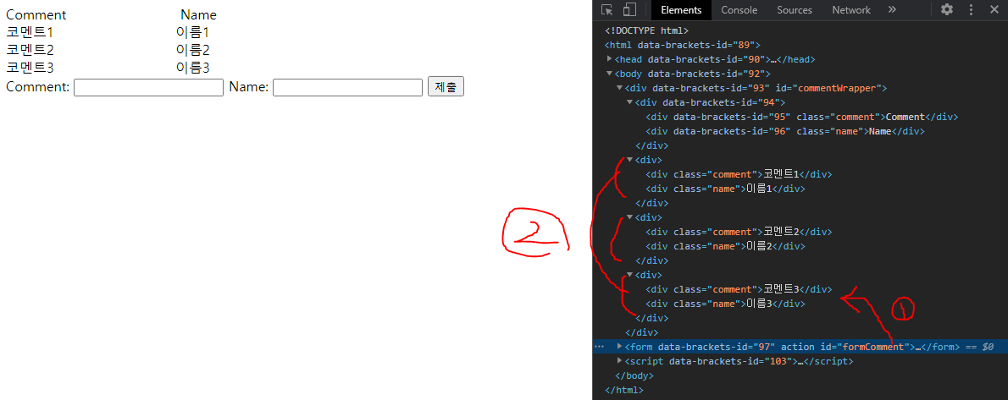Collapse the div containing 코멘트1
1008x400 pixels.
630,159
